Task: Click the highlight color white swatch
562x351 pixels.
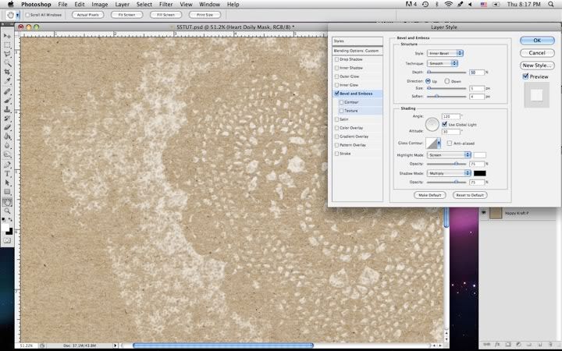Action: pos(480,155)
